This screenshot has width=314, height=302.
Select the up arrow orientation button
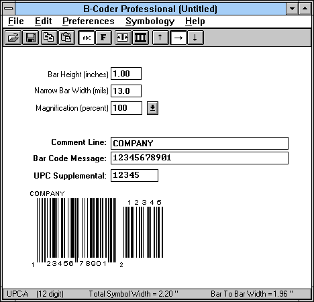tap(160, 38)
